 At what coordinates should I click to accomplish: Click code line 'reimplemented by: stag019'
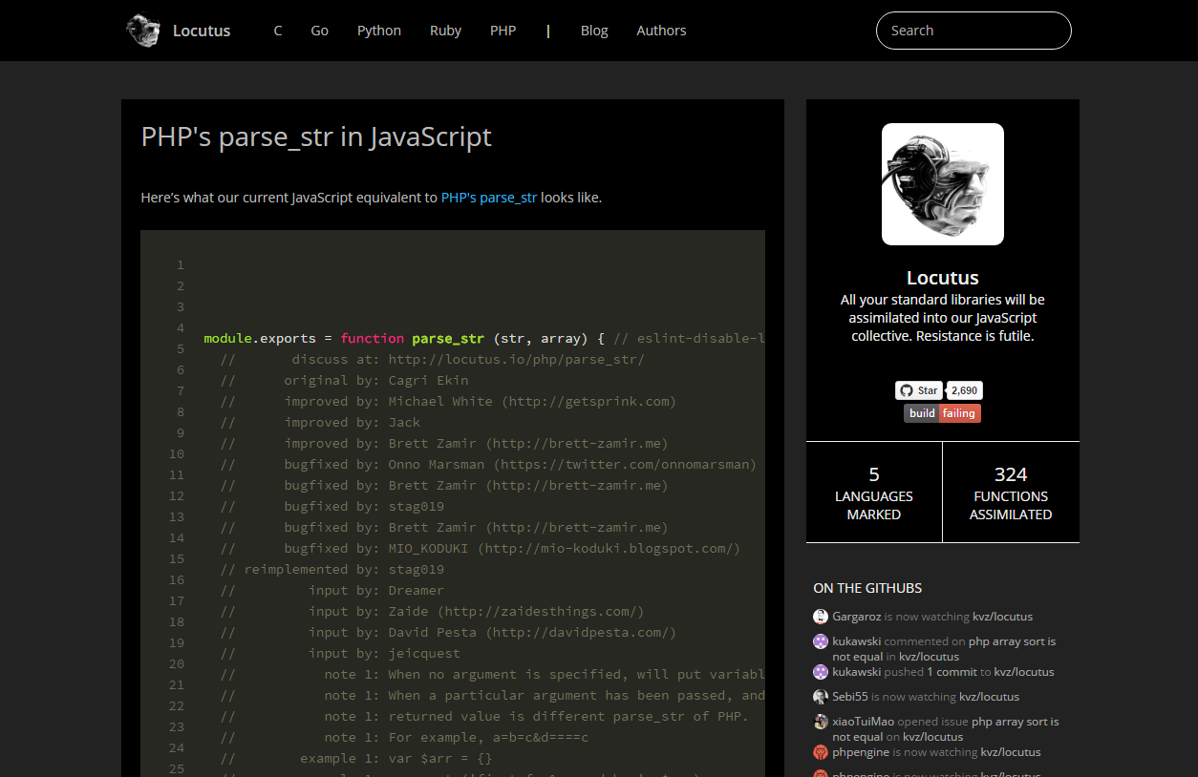click(332, 569)
